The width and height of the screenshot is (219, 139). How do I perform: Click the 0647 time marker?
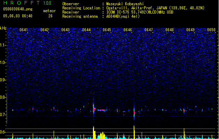tap(149, 30)
